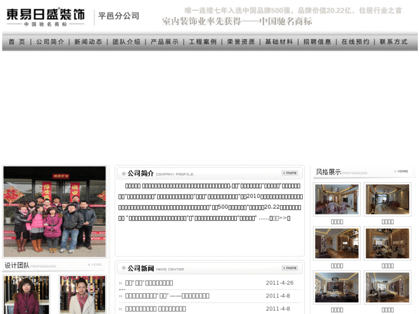Open designer photo of woman in maroon coat
Viewport: 420px width, 314px height.
tap(26, 295)
